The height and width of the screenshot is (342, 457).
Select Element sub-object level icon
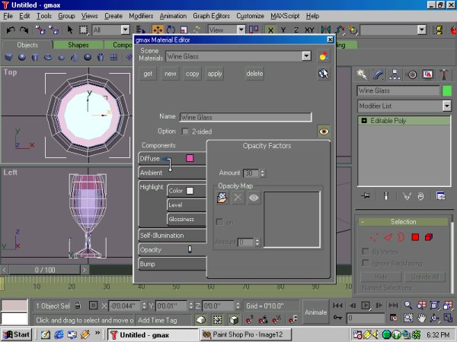point(429,237)
